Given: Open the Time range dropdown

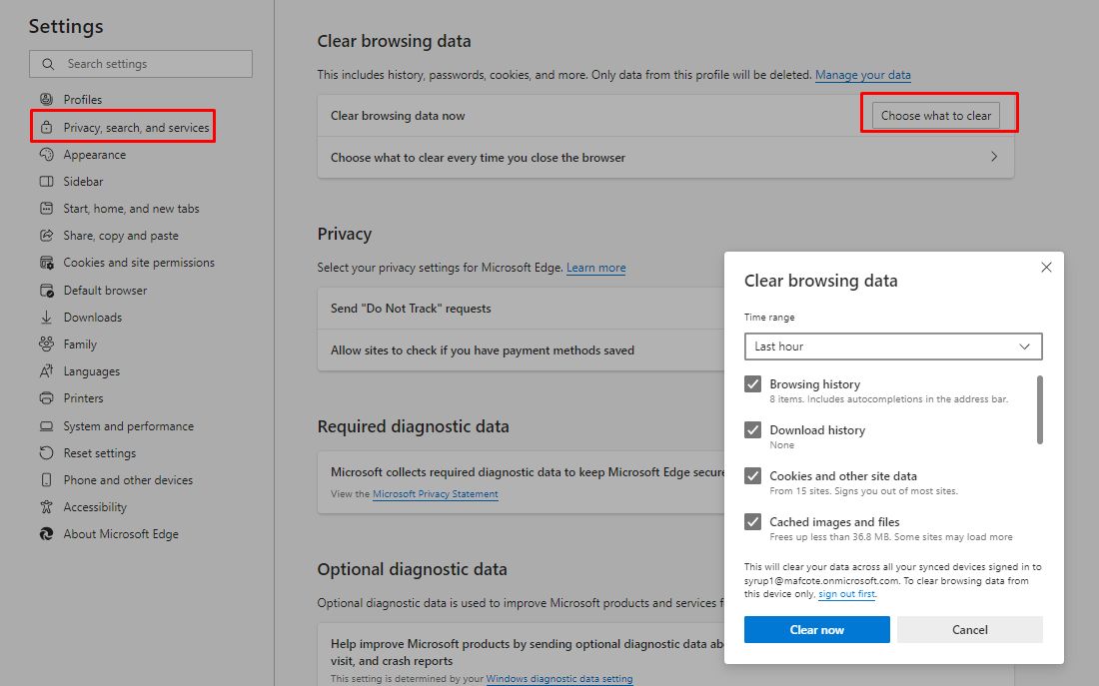Looking at the screenshot, I should (893, 346).
